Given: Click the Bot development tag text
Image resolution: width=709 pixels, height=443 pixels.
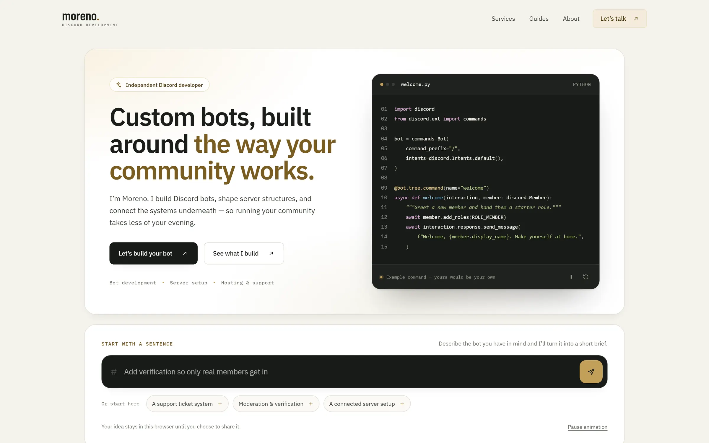Looking at the screenshot, I should 133,283.
